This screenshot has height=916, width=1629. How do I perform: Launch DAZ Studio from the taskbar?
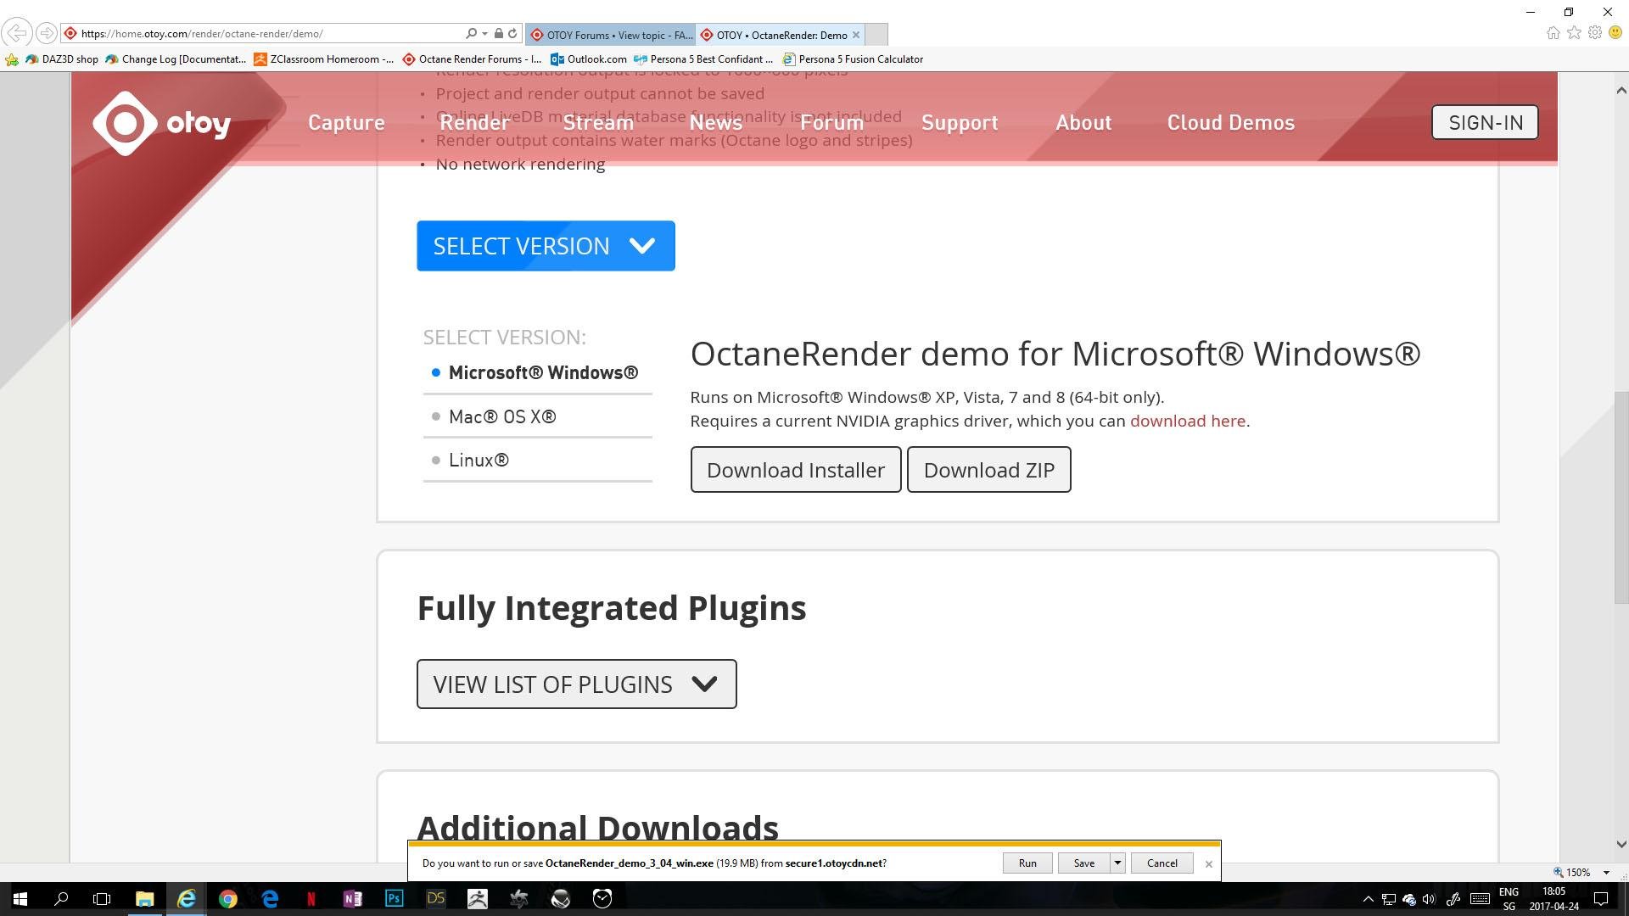435,898
